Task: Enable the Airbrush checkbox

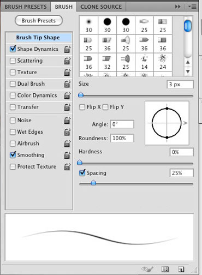Action: (13, 144)
